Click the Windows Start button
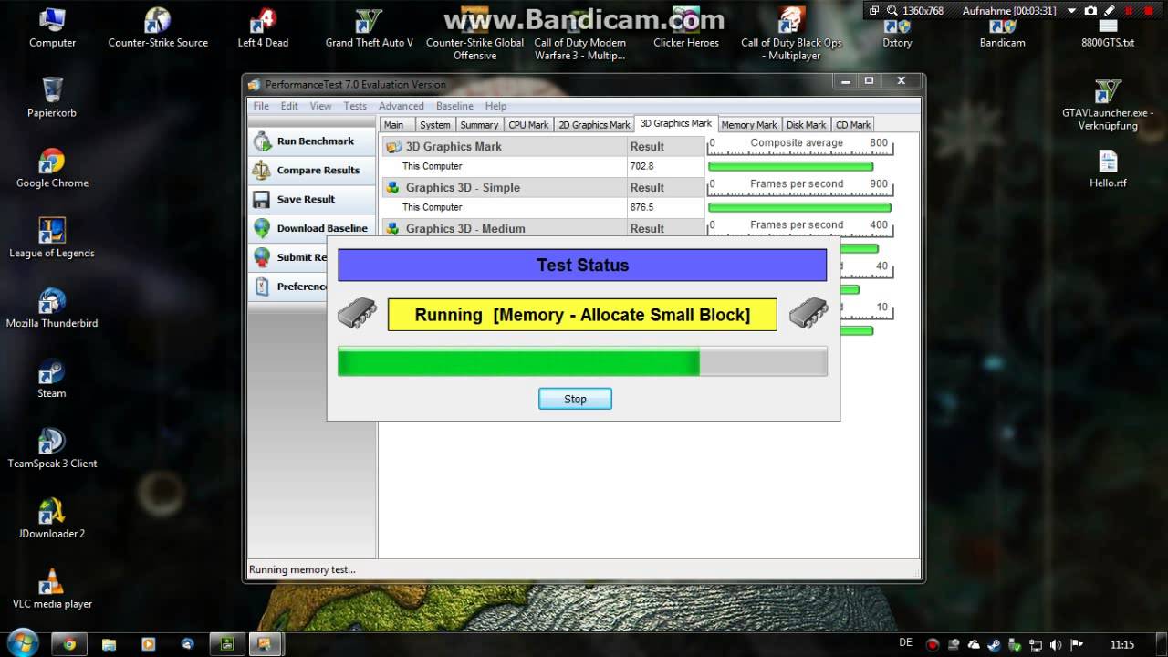Viewport: 1168px width, 657px height. (x=21, y=642)
